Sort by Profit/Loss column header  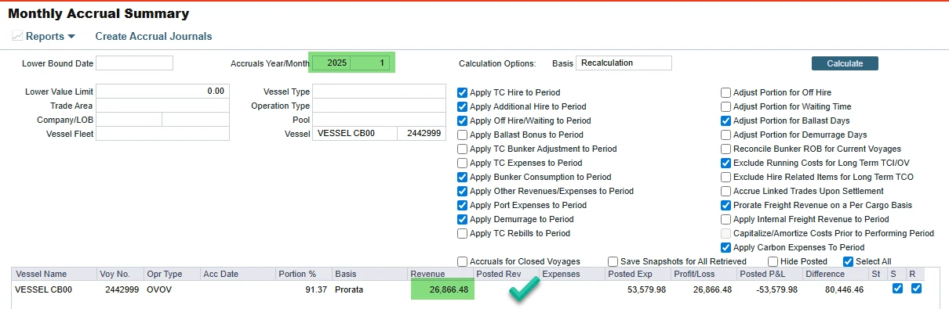pyautogui.click(x=704, y=274)
